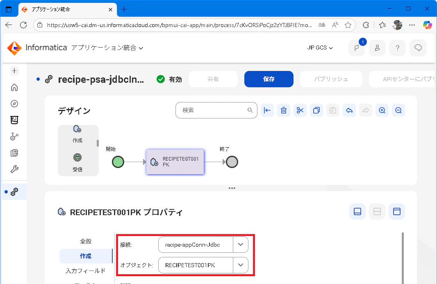Click the オブジェクト field showing RECIPETEST001PK
This screenshot has height=284, width=437.
pyautogui.click(x=196, y=265)
